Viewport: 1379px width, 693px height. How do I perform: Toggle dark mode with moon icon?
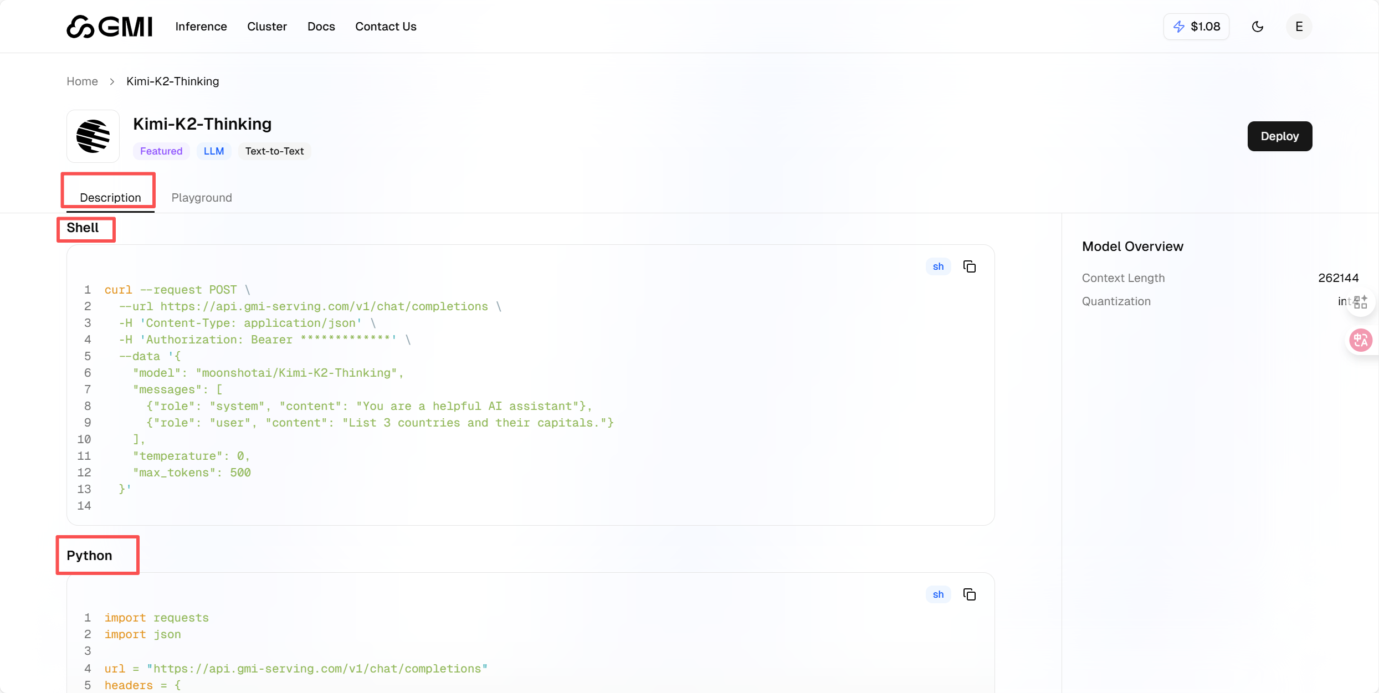coord(1258,27)
